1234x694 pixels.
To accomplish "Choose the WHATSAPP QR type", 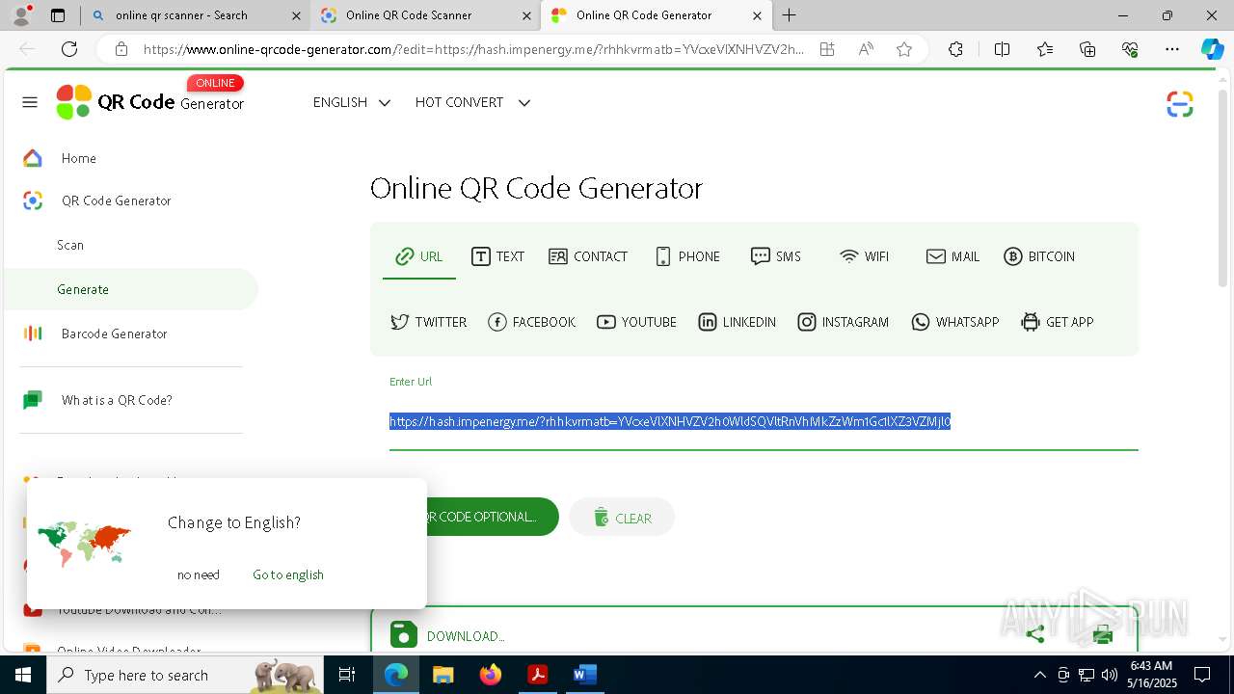I will point(954,322).
